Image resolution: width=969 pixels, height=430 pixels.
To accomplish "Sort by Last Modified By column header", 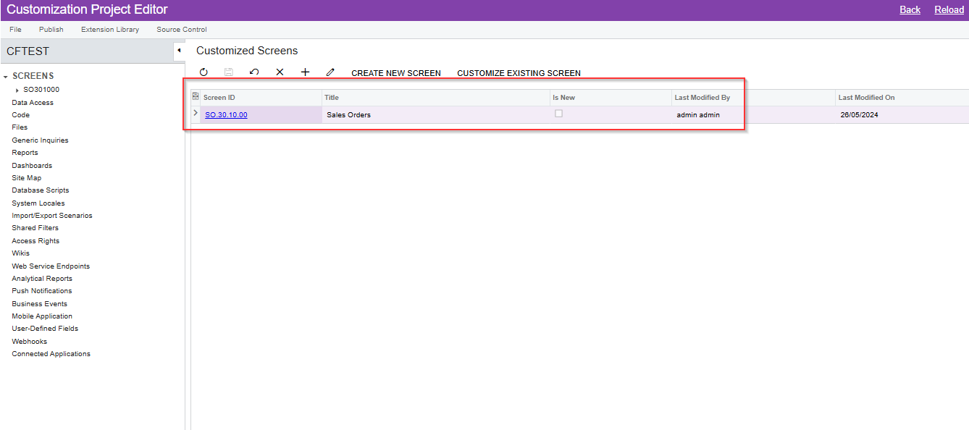I will coord(753,97).
